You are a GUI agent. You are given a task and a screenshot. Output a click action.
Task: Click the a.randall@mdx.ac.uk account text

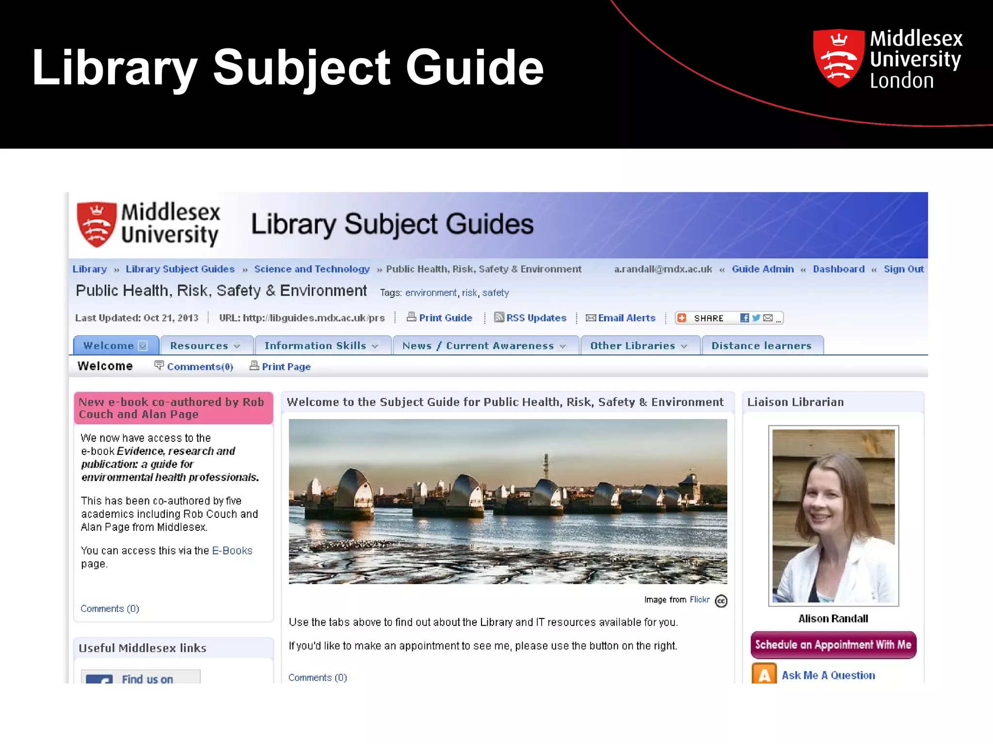click(x=663, y=269)
